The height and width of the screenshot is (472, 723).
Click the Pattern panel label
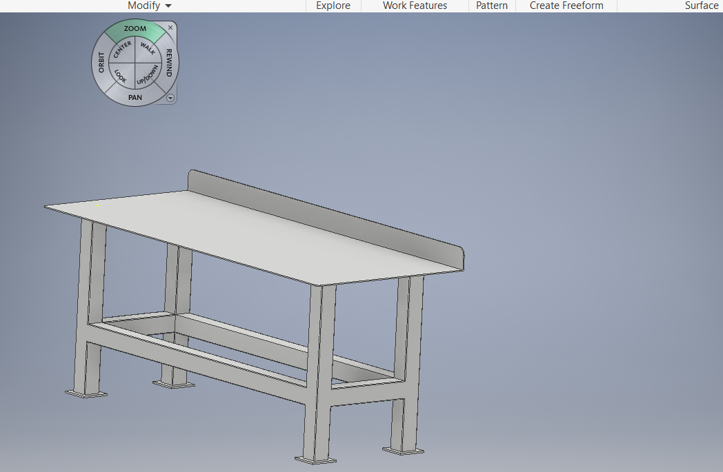491,6
